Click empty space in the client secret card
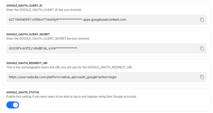 [152, 36]
